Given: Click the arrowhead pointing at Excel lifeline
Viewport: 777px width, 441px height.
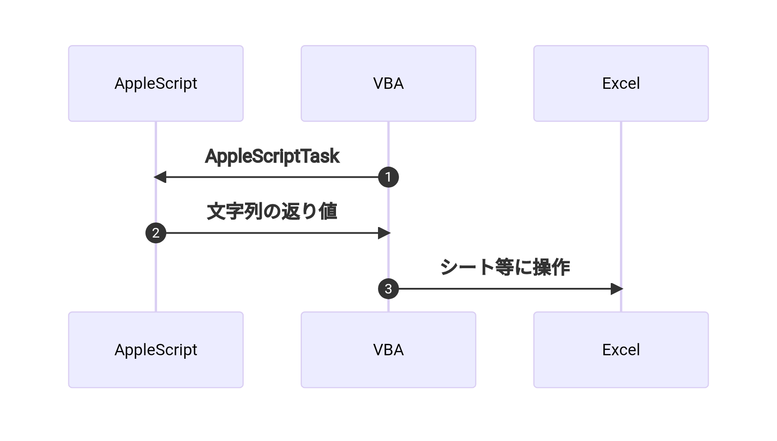Looking at the screenshot, I should click(x=617, y=289).
